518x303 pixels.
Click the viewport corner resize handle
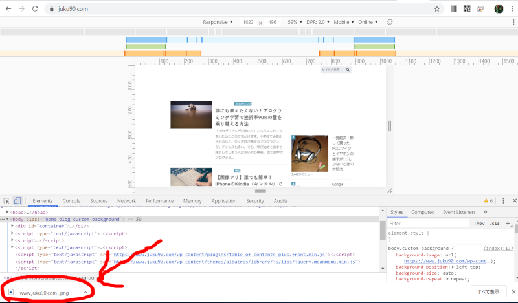(390, 191)
